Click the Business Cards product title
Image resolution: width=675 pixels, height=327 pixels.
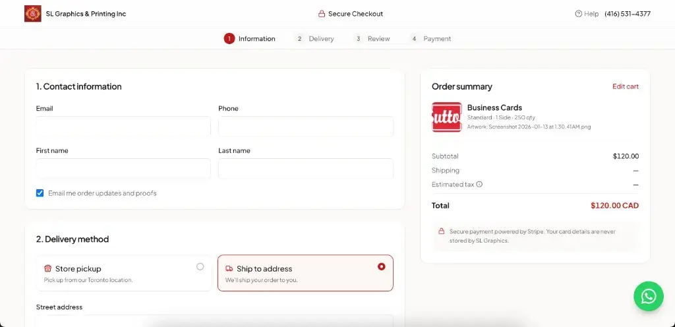[494, 107]
